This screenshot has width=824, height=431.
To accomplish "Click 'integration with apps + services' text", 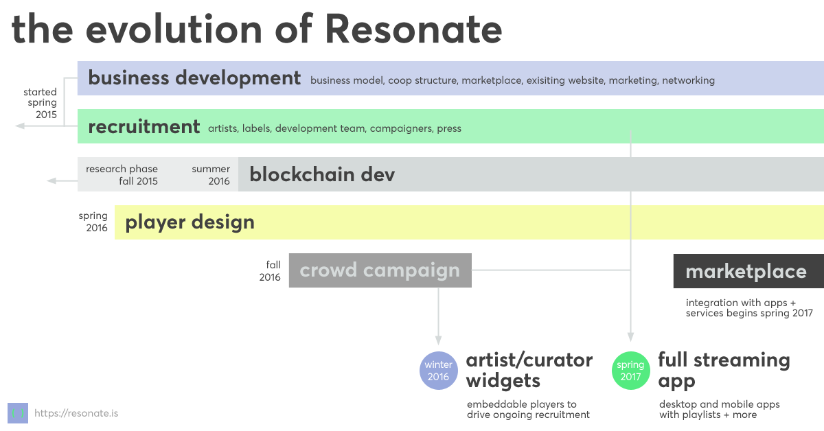I will click(749, 308).
